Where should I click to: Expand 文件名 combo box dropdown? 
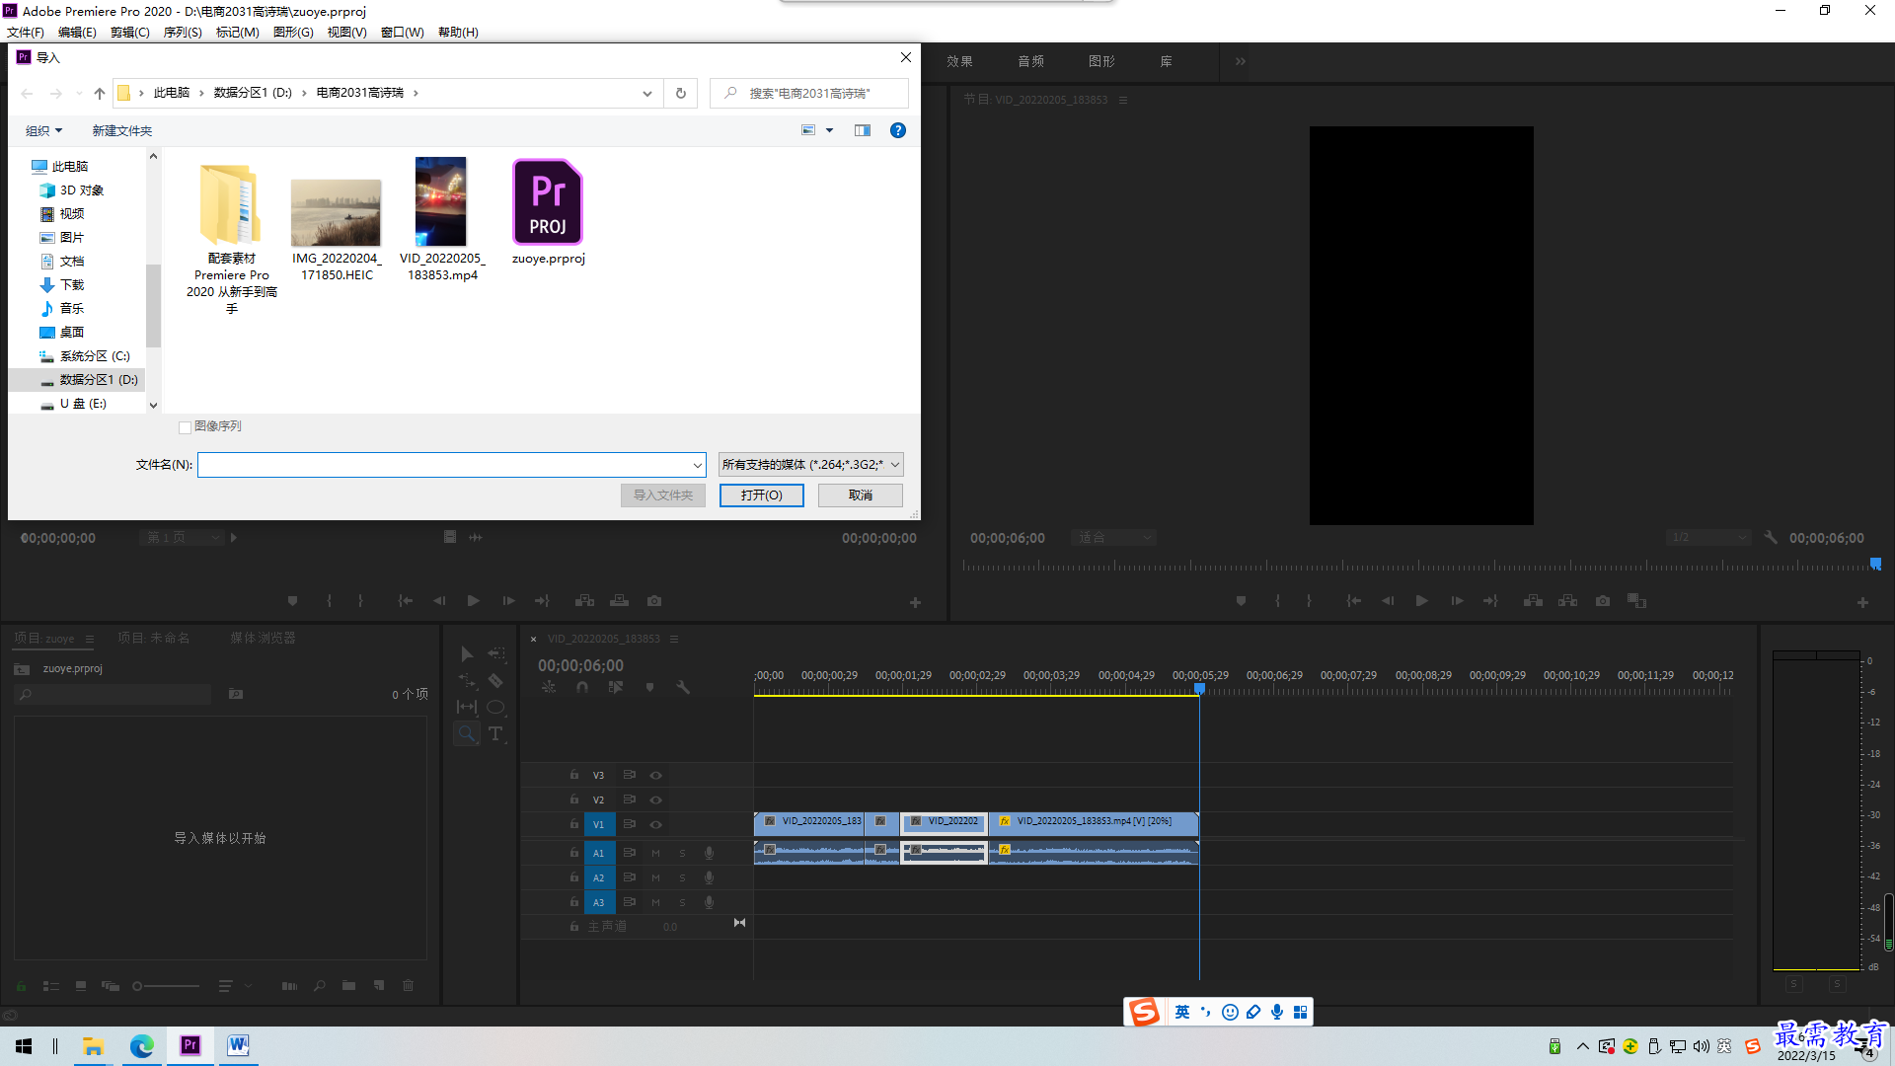[697, 465]
